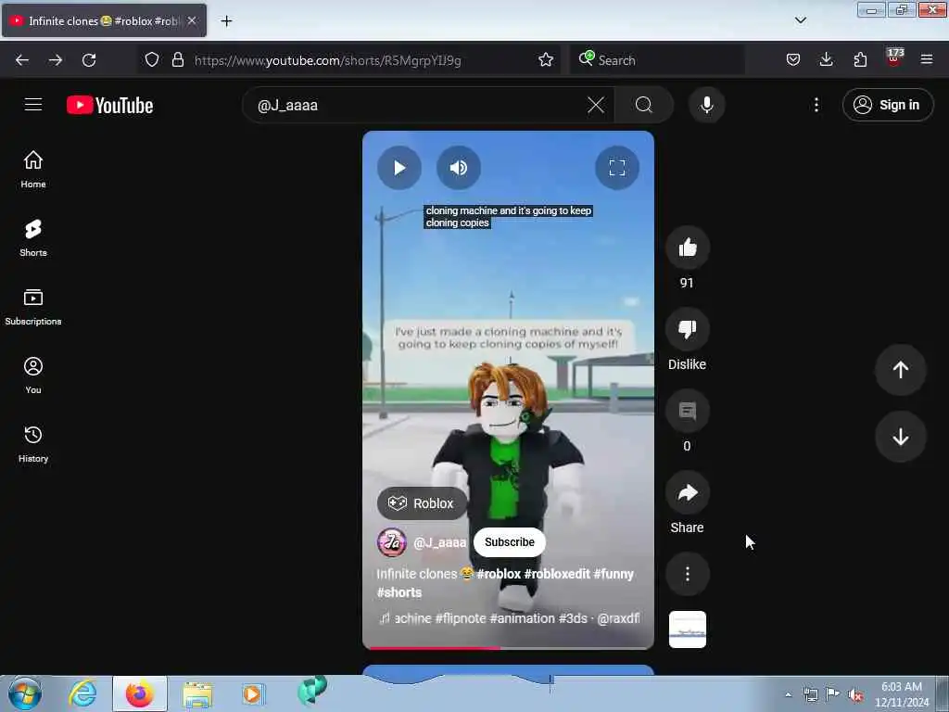Close the Infinite clones tab

coord(192,21)
